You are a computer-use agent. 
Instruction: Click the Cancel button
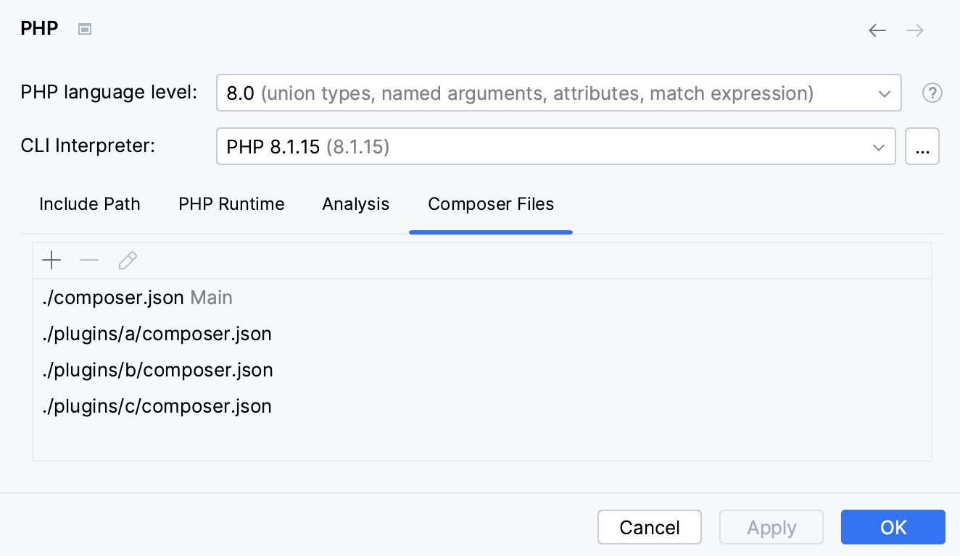click(x=649, y=527)
